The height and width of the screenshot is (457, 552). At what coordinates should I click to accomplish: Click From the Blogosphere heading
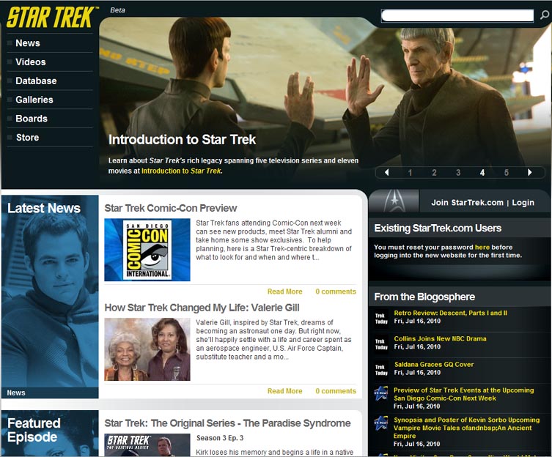[x=424, y=297]
